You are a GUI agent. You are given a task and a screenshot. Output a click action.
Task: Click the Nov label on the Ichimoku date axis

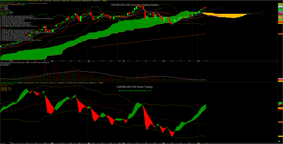pyautogui.click(x=164, y=60)
